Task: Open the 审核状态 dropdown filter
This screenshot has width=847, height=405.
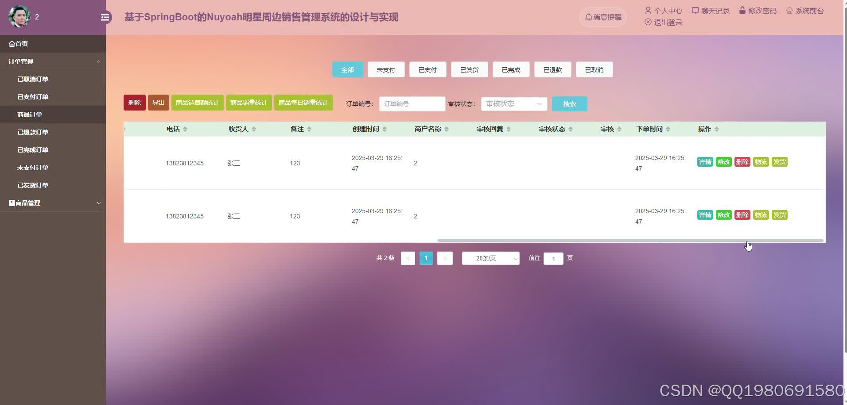Action: tap(513, 103)
